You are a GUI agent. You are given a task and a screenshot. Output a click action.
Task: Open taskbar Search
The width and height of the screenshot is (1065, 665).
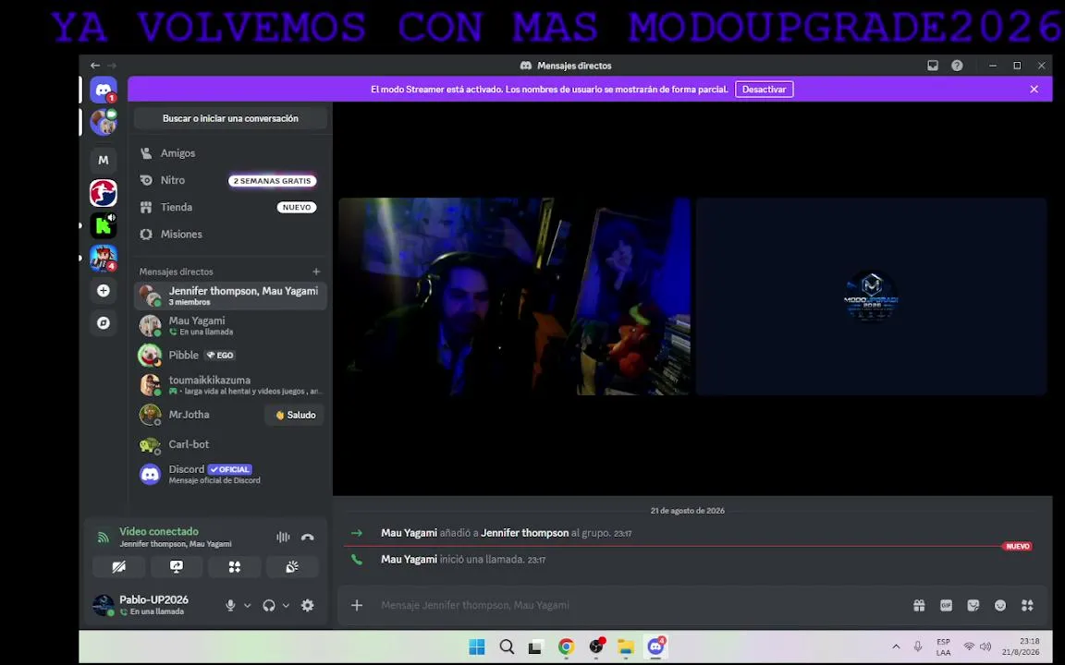(507, 647)
